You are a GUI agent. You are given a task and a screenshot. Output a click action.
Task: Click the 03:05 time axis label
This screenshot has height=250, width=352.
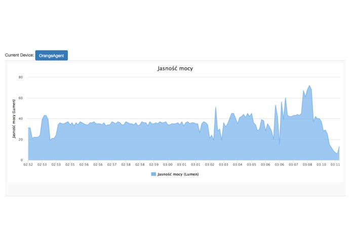coord(251,164)
